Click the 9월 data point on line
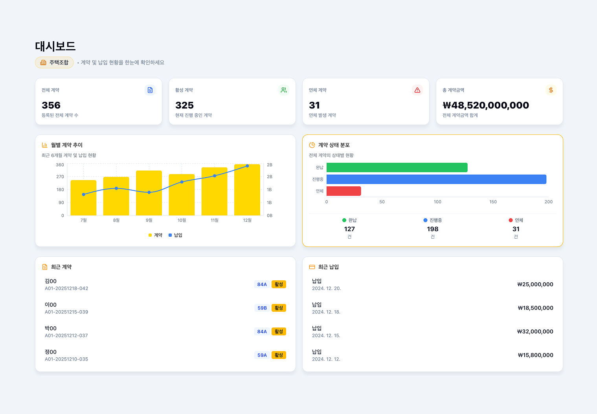The width and height of the screenshot is (597, 414). (149, 192)
